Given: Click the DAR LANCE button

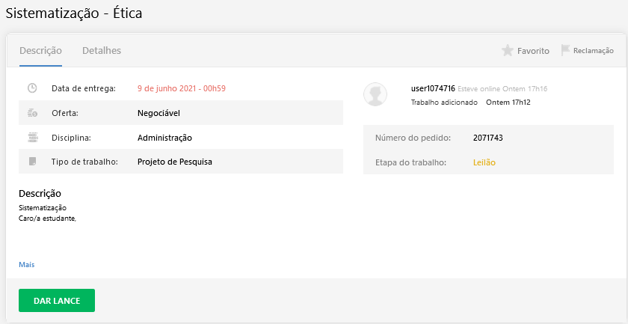Looking at the screenshot, I should (57, 300).
